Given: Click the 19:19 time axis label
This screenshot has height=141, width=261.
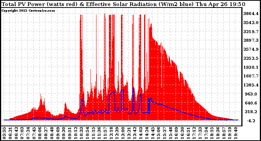Looking at the screenshot, I should (230, 133).
